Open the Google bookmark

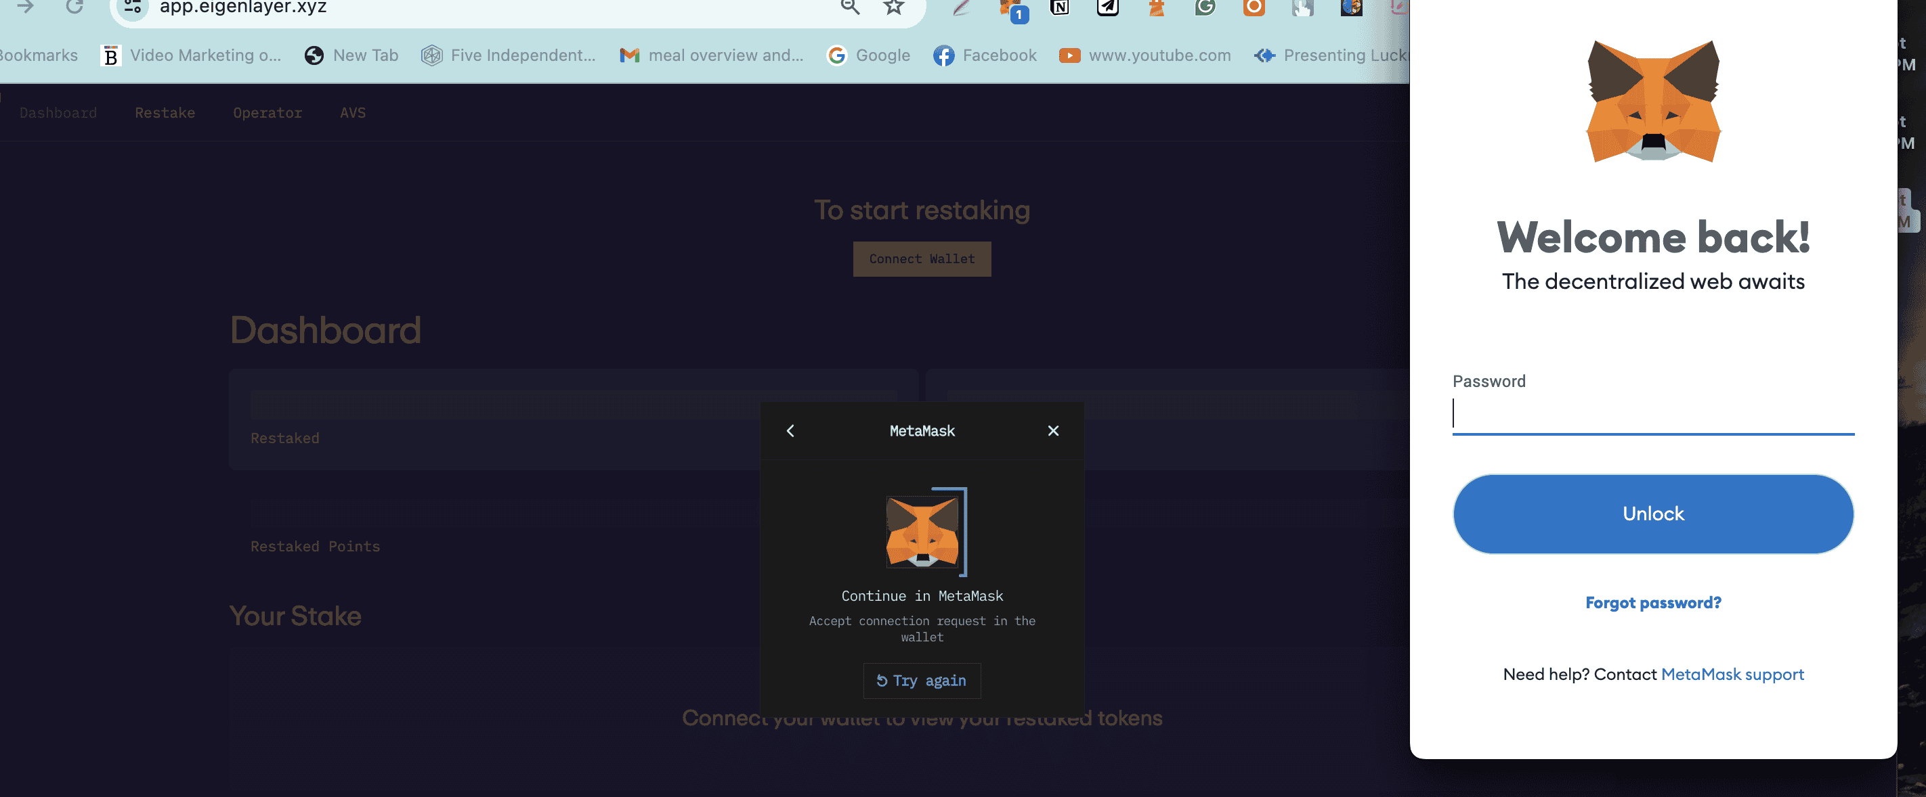868,55
